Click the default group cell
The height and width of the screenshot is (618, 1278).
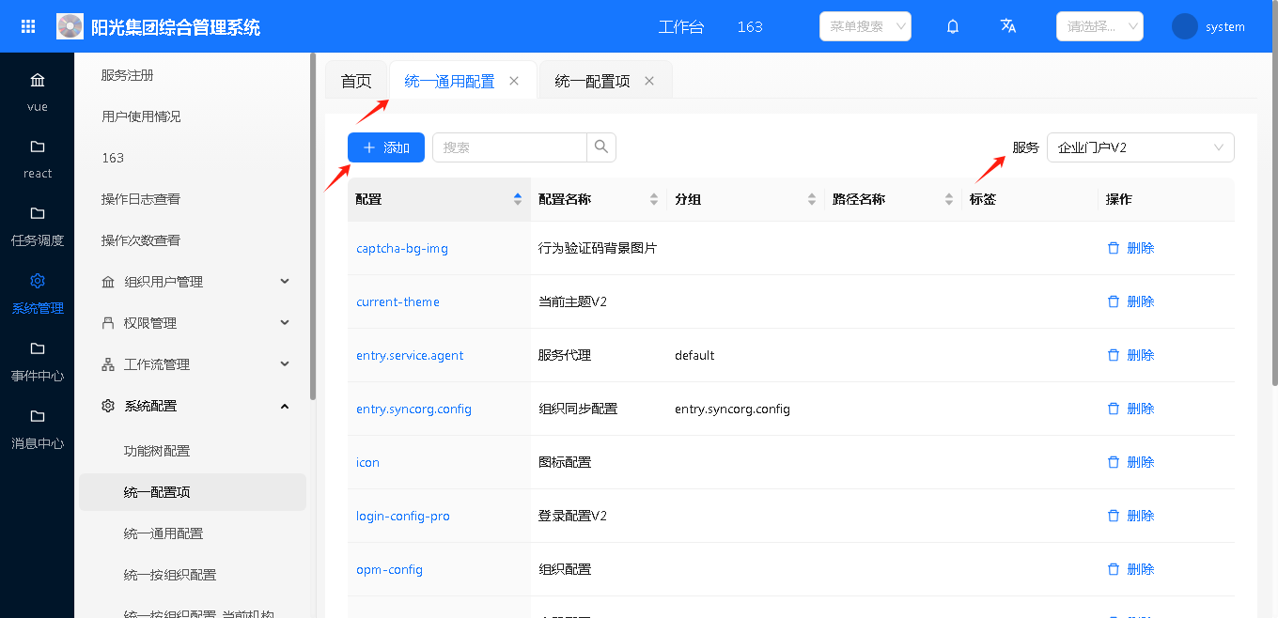coord(694,356)
